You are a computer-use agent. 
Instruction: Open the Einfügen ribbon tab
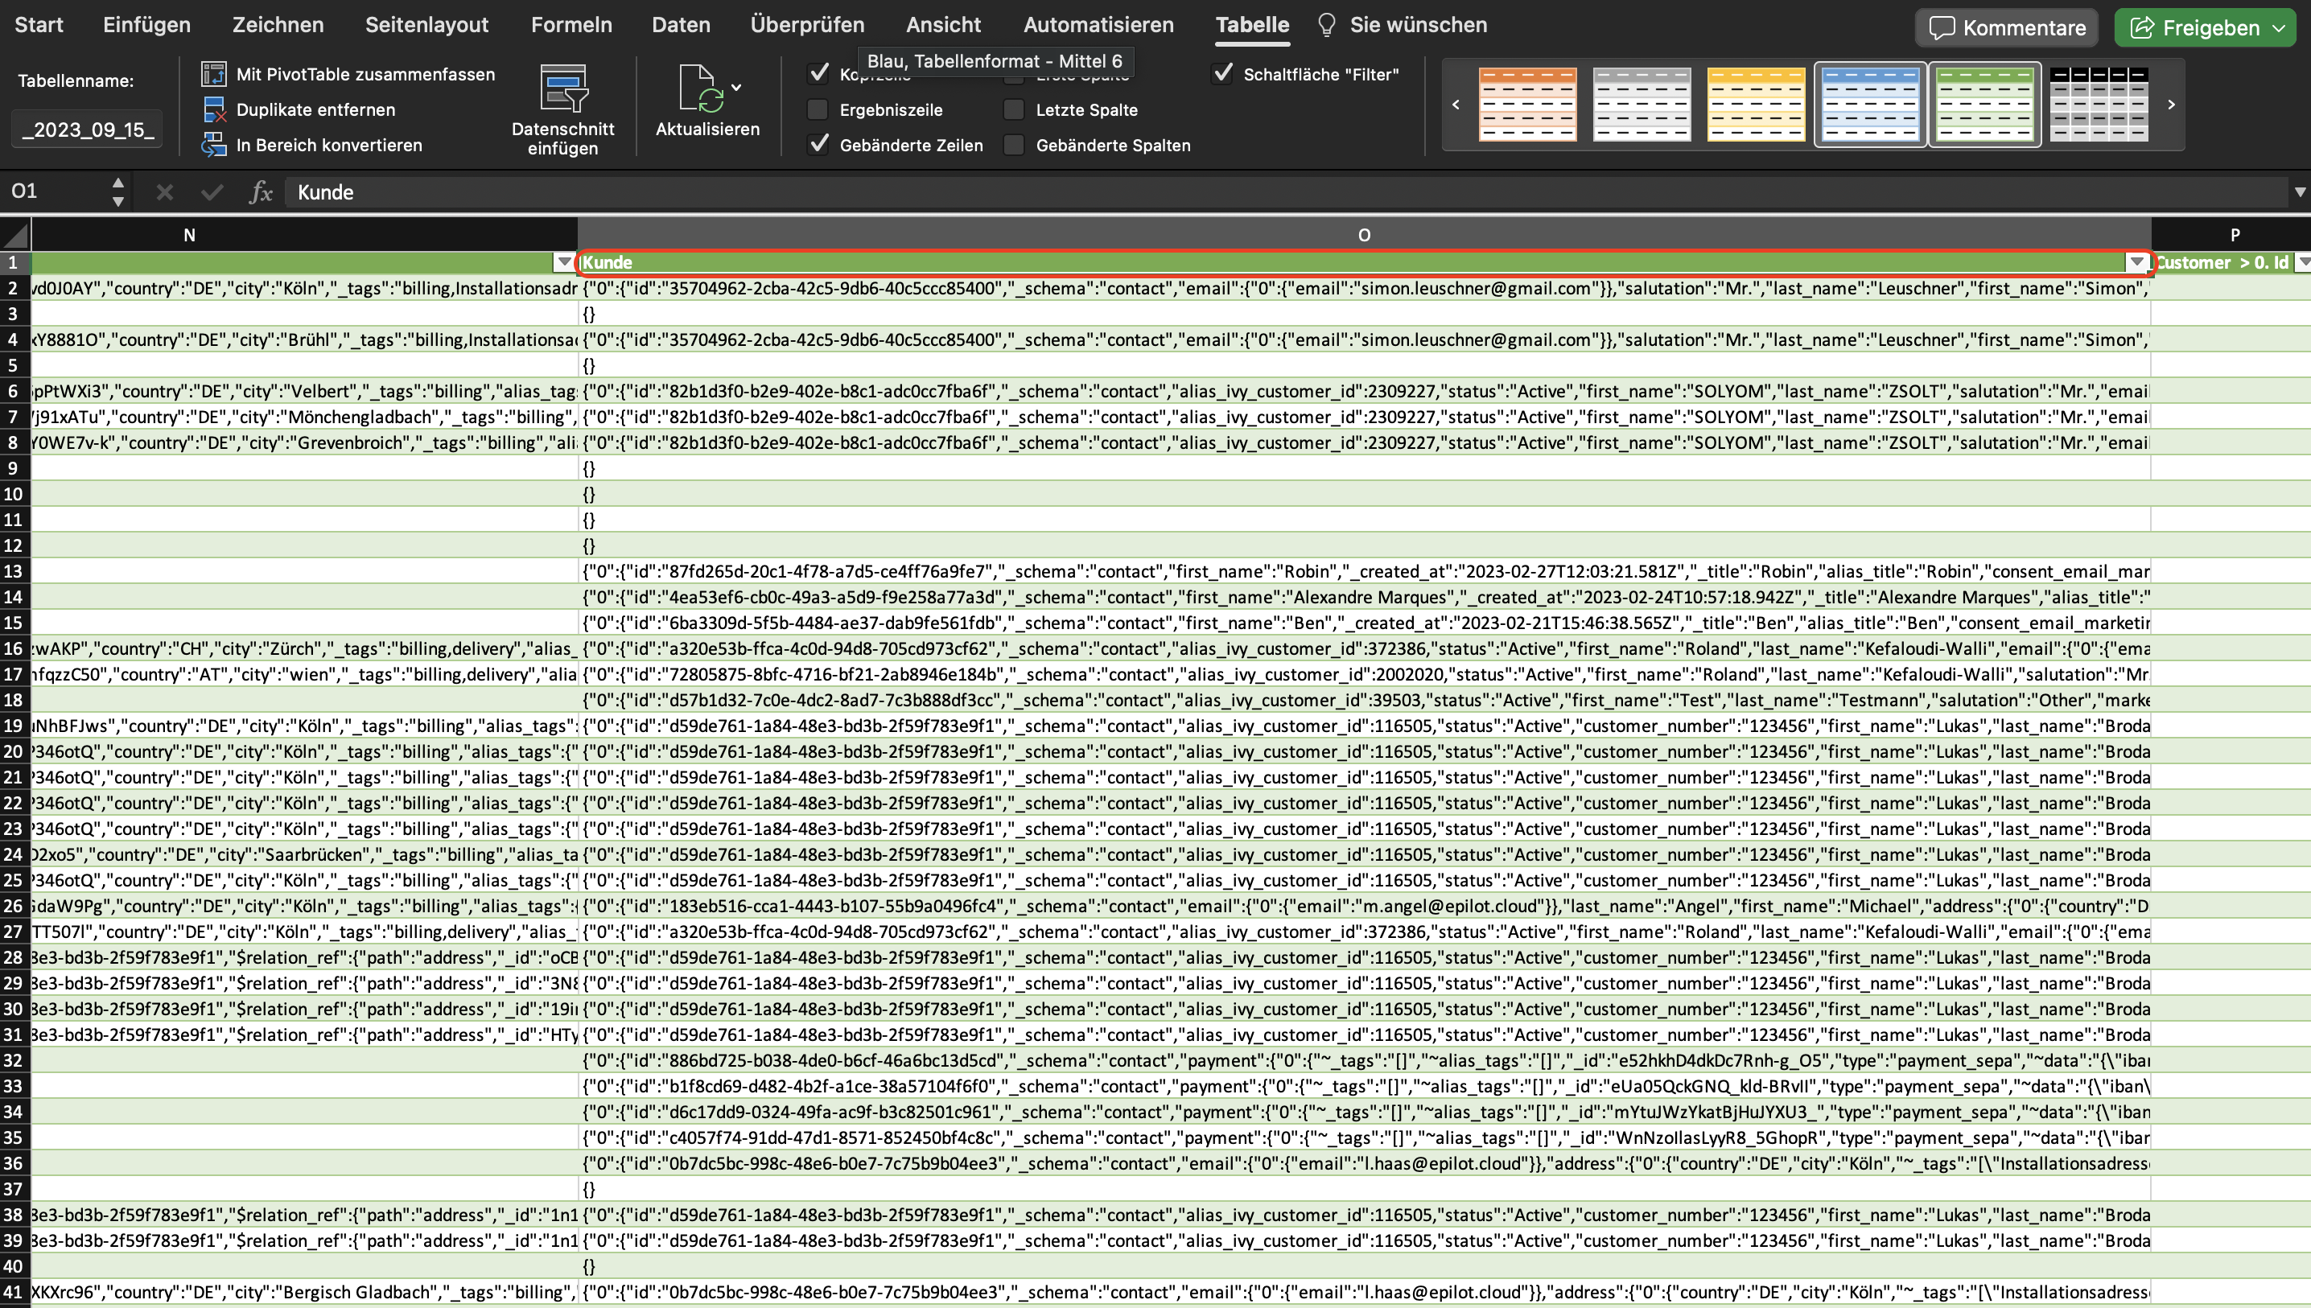146,25
